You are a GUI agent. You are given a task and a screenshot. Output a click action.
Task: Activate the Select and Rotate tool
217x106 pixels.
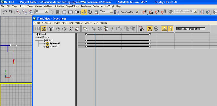[90, 12]
